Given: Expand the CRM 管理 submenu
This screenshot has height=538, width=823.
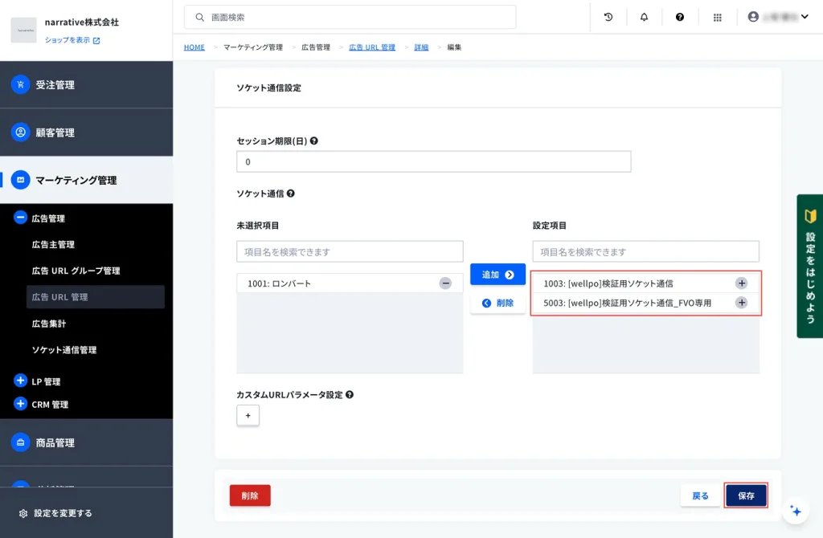Looking at the screenshot, I should (x=21, y=404).
